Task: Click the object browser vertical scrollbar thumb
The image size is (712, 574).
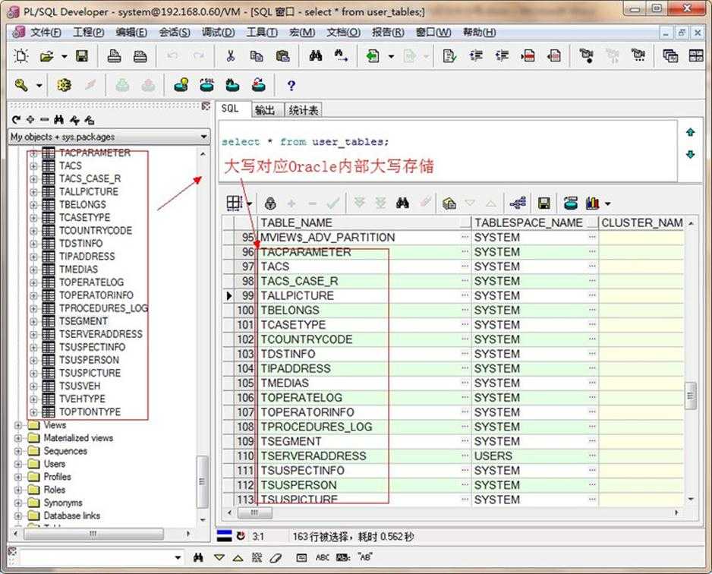Action: click(202, 481)
